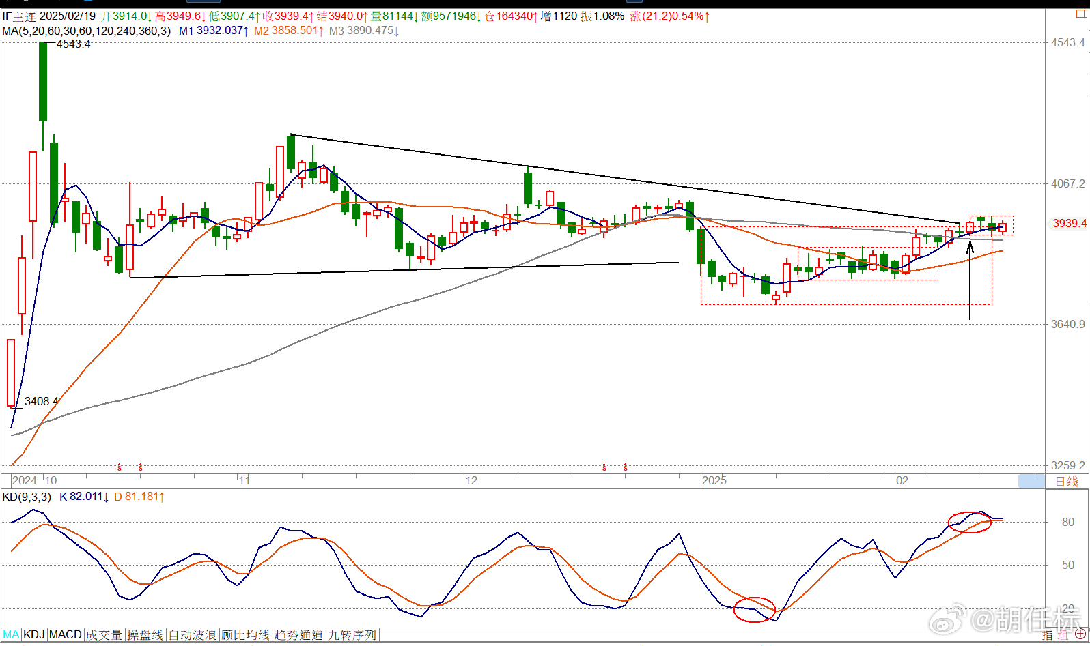Open the 自动波浪 tab
This screenshot has width=1090, height=646.
pos(192,634)
